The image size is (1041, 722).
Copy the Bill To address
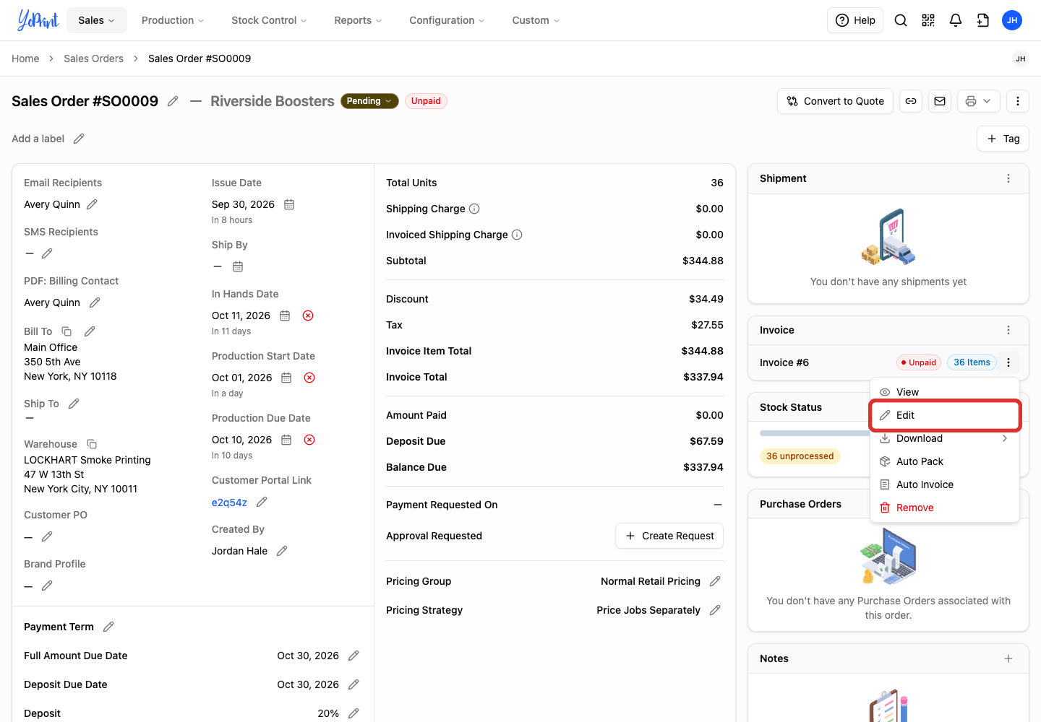pos(67,331)
